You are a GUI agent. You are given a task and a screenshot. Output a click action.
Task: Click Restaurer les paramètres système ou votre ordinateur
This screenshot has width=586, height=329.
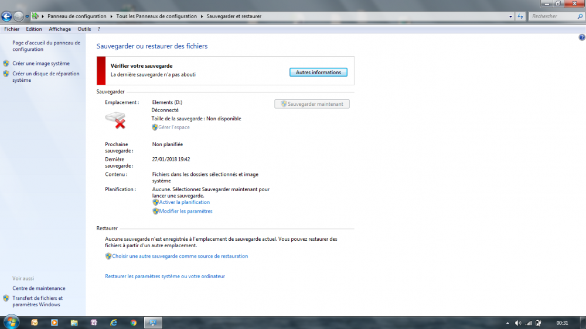(165, 276)
